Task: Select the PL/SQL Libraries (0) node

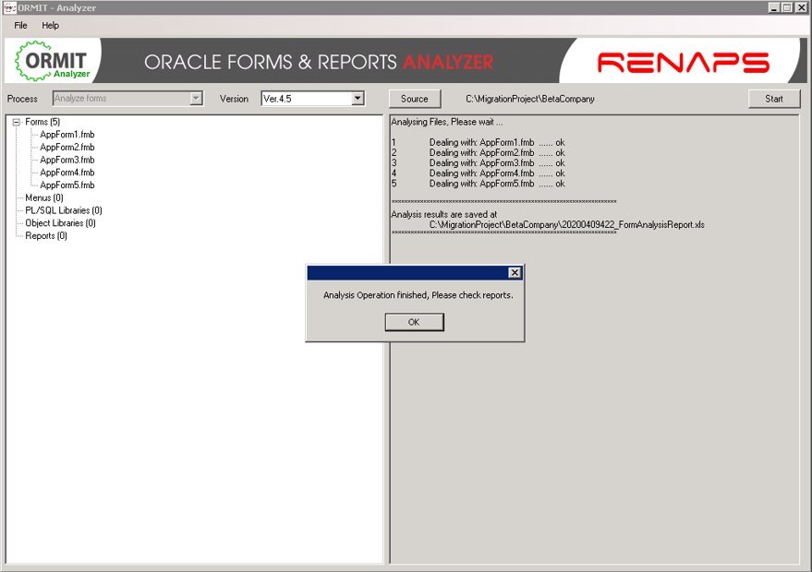Action: click(64, 210)
